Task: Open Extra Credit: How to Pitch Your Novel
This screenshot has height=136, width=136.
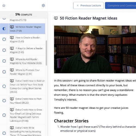Action: point(23,101)
